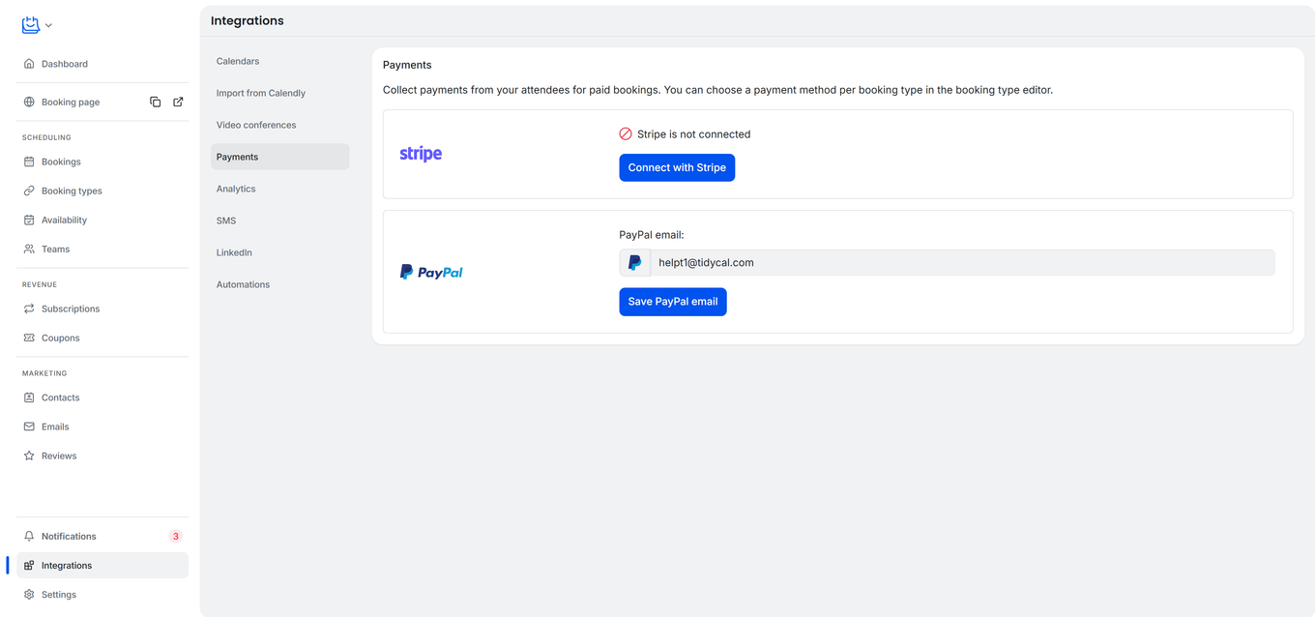The image size is (1315, 617).
Task: Click the Payments section heading
Action: click(407, 65)
